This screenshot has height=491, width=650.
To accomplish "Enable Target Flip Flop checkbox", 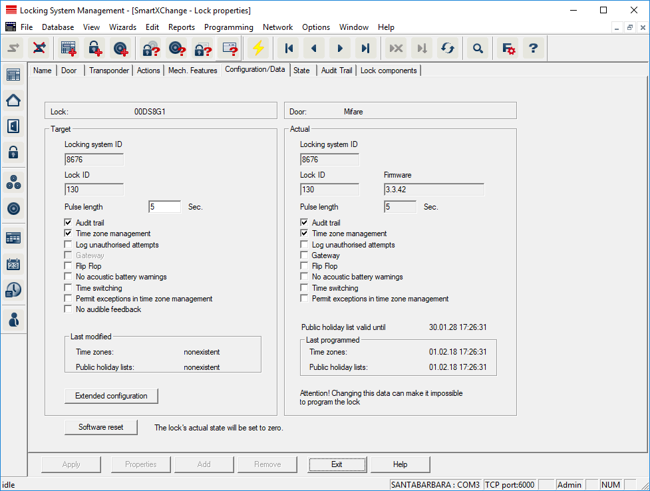I will [x=68, y=266].
